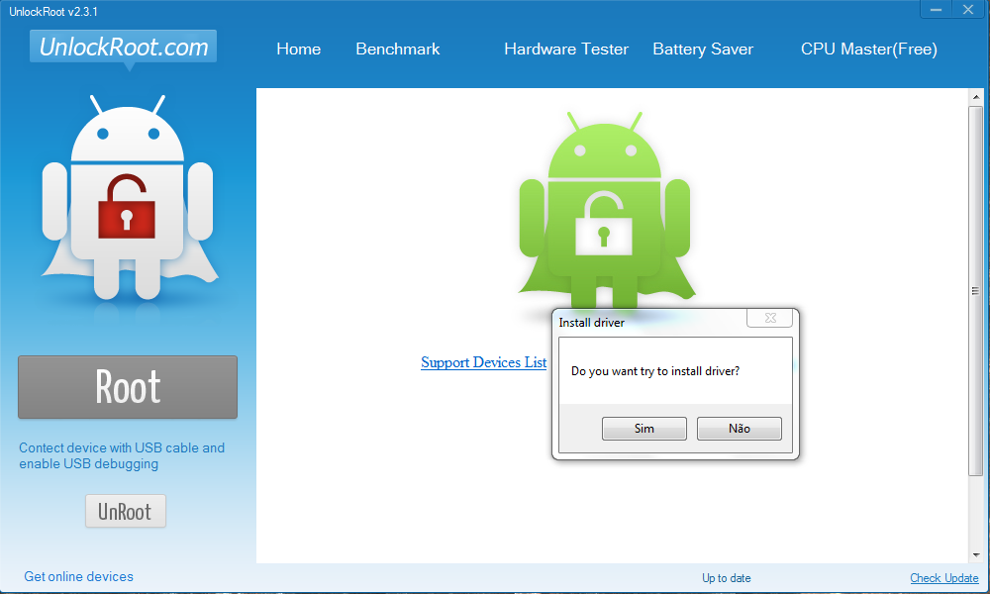The height and width of the screenshot is (594, 990).
Task: Open the Hardware Tester tab
Action: click(565, 49)
